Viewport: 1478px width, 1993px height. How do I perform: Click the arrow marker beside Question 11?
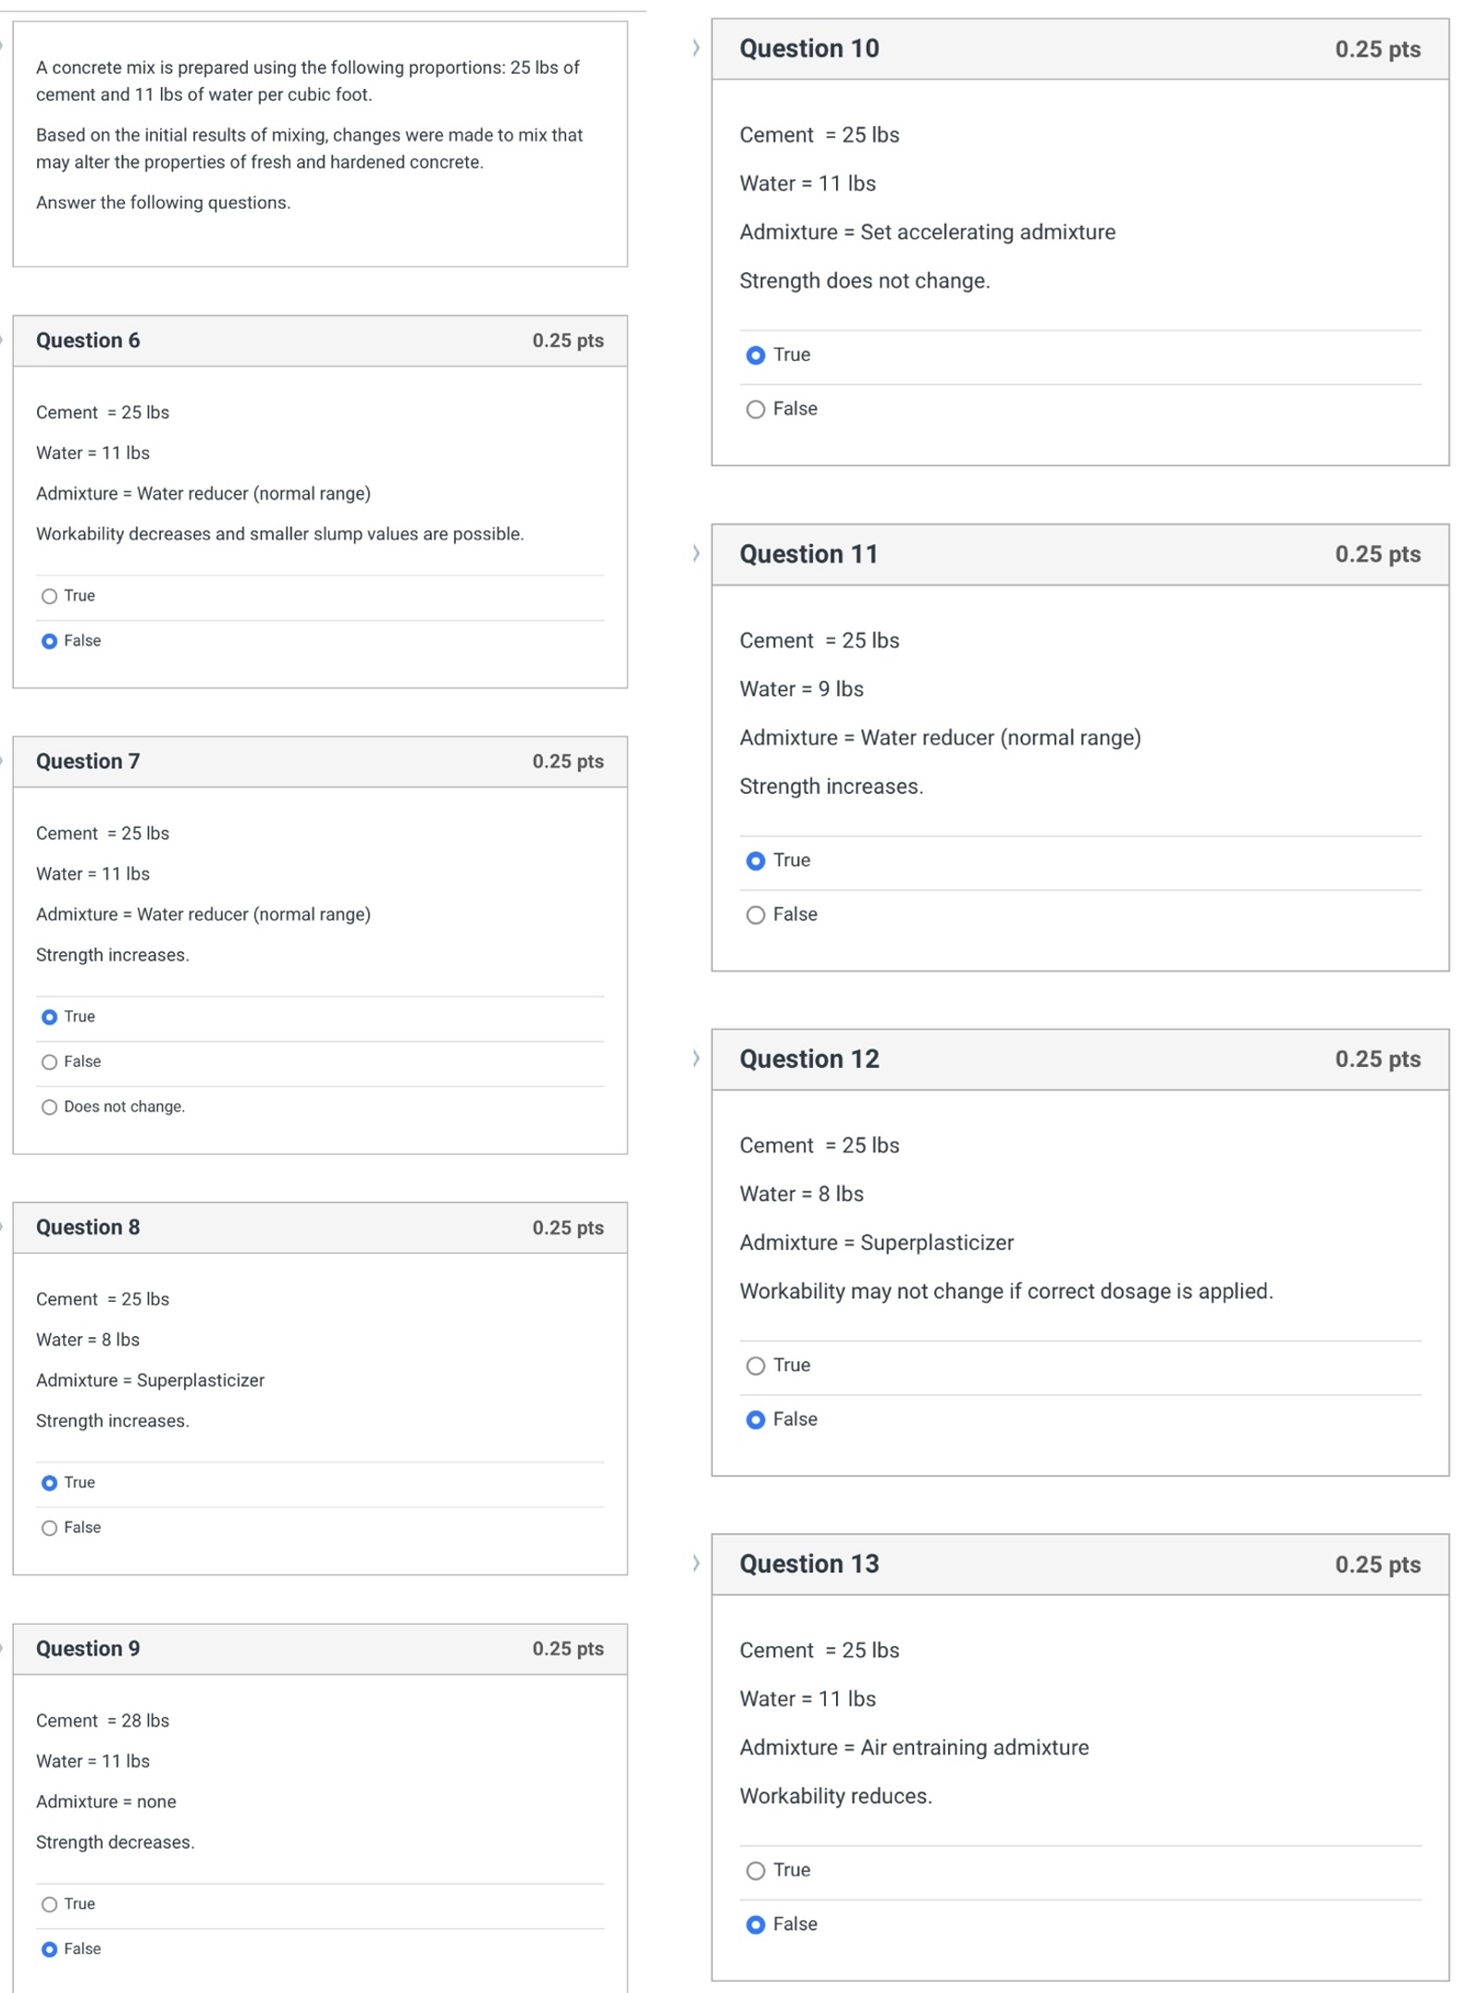(696, 553)
